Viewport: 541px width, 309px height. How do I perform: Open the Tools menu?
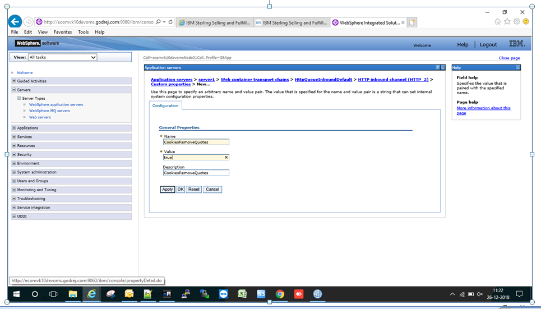pyautogui.click(x=83, y=32)
